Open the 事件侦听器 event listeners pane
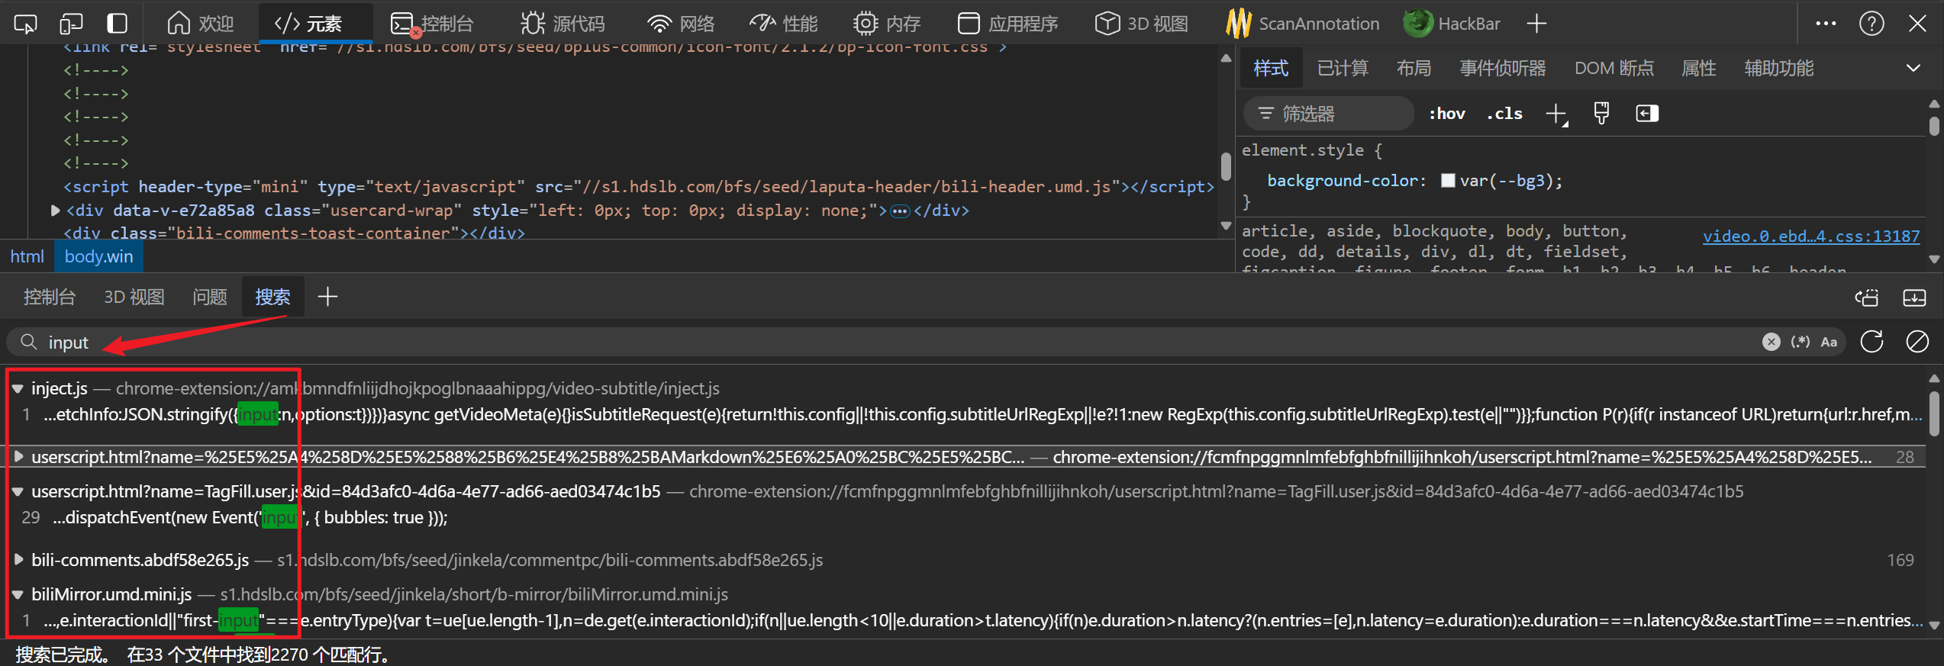Viewport: 1944px width, 666px height. 1503,69
